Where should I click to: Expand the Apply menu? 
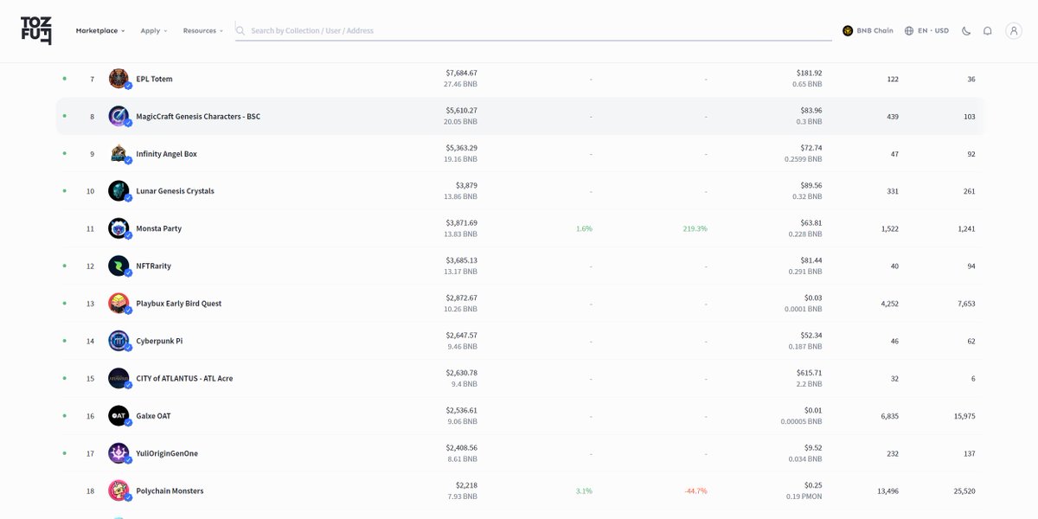click(x=154, y=30)
